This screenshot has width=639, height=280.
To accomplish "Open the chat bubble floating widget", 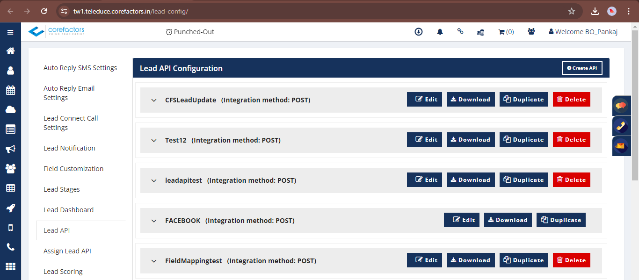I will tap(621, 106).
